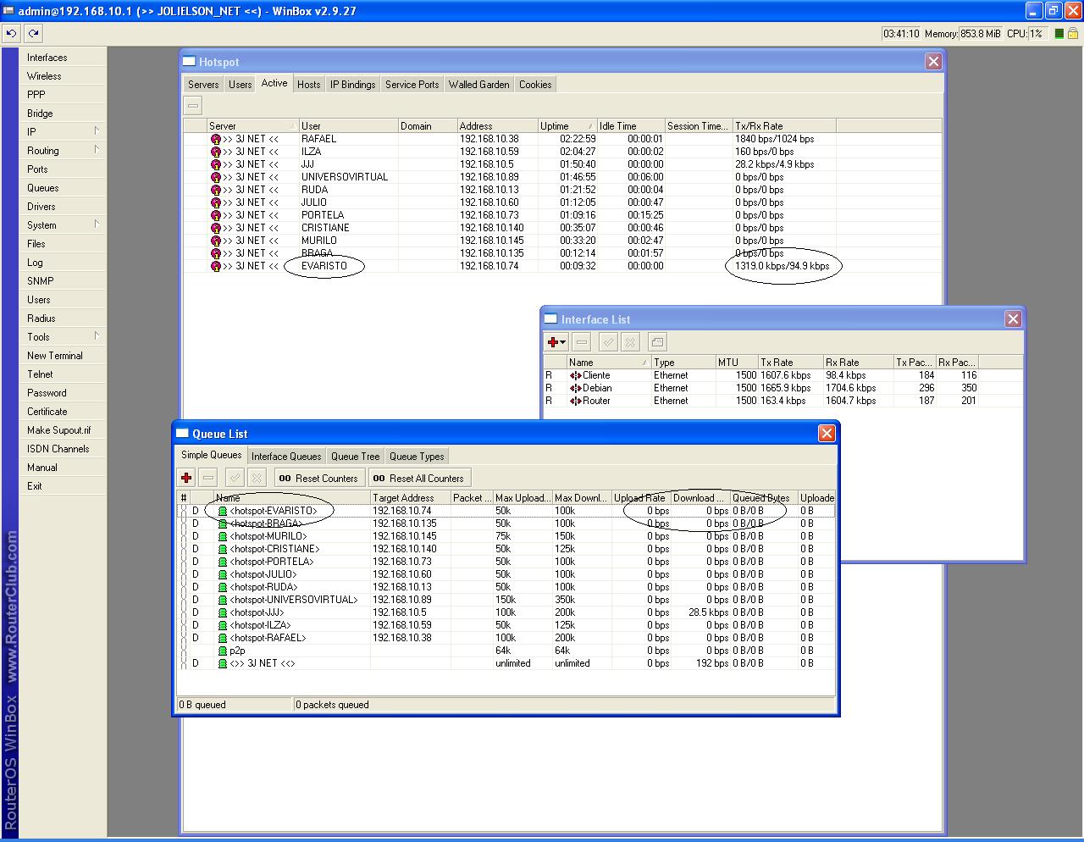The width and height of the screenshot is (1084, 842).
Task: Click the 853.8 MiB memory readout
Action: tap(981, 34)
